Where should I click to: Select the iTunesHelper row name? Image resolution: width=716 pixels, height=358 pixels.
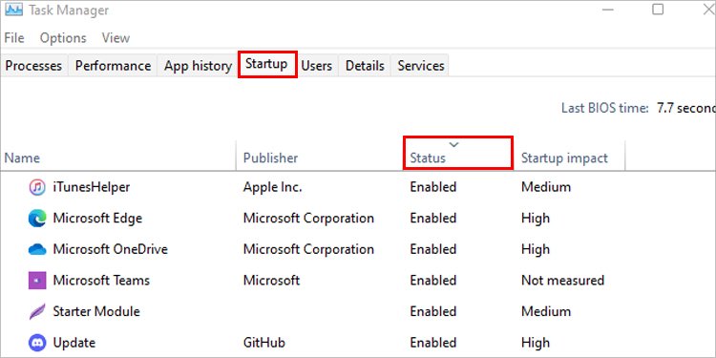92,187
